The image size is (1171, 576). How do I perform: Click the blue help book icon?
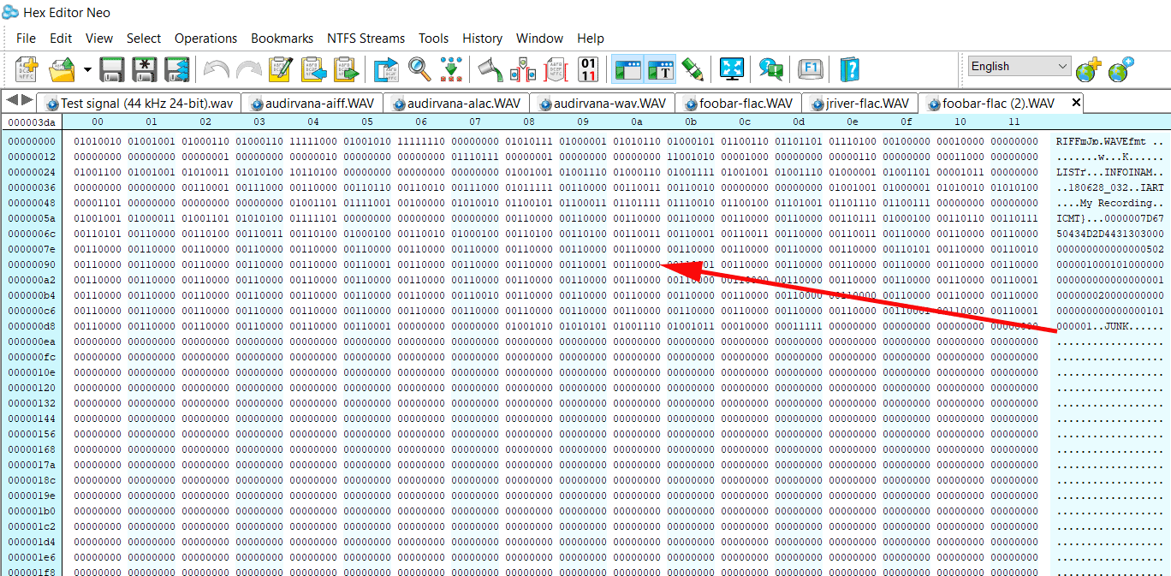pos(849,69)
